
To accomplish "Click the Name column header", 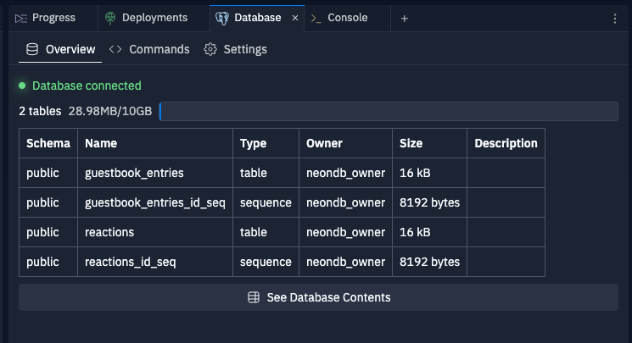I will (x=155, y=143).
